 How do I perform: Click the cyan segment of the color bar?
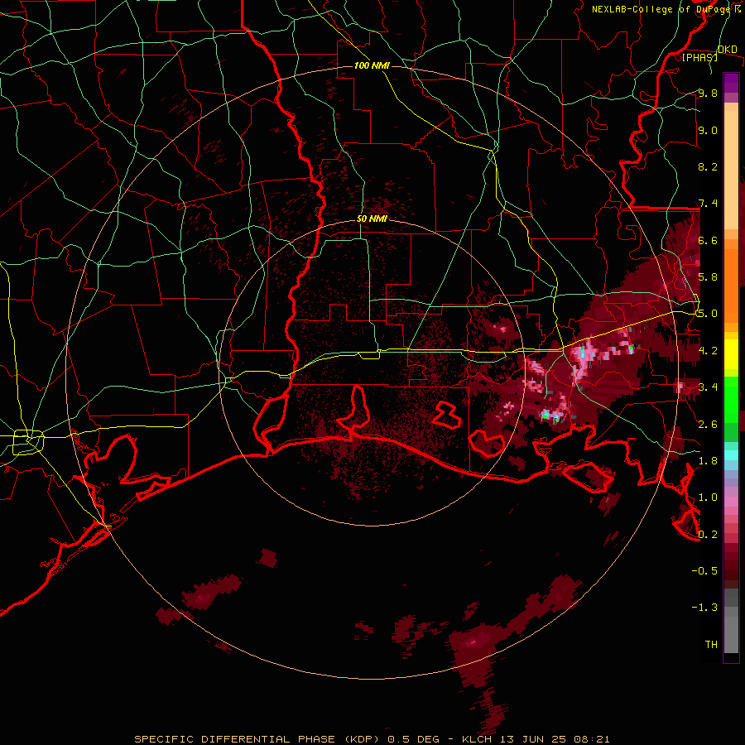tap(731, 454)
